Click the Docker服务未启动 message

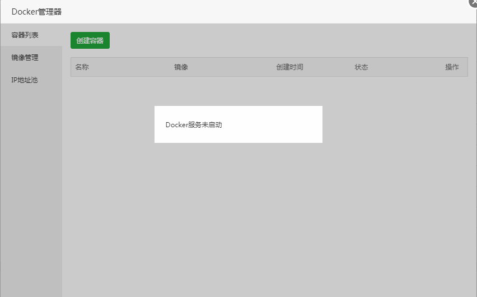194,125
